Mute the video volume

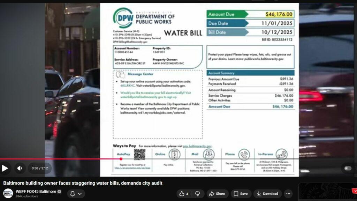20,168
